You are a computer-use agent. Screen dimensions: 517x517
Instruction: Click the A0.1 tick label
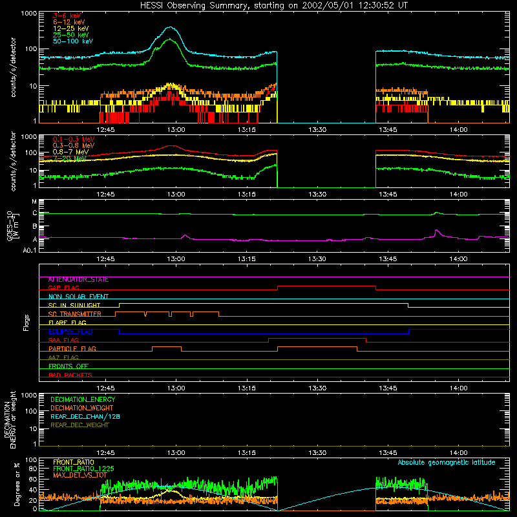click(x=30, y=251)
